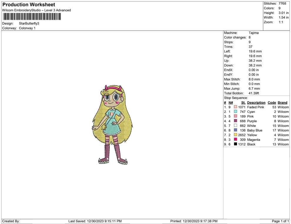Click the Black thread color swatch
The image size is (291, 224).
pos(235,144)
